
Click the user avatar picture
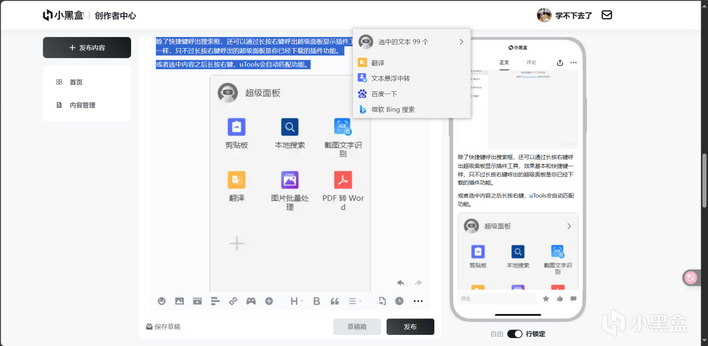544,15
